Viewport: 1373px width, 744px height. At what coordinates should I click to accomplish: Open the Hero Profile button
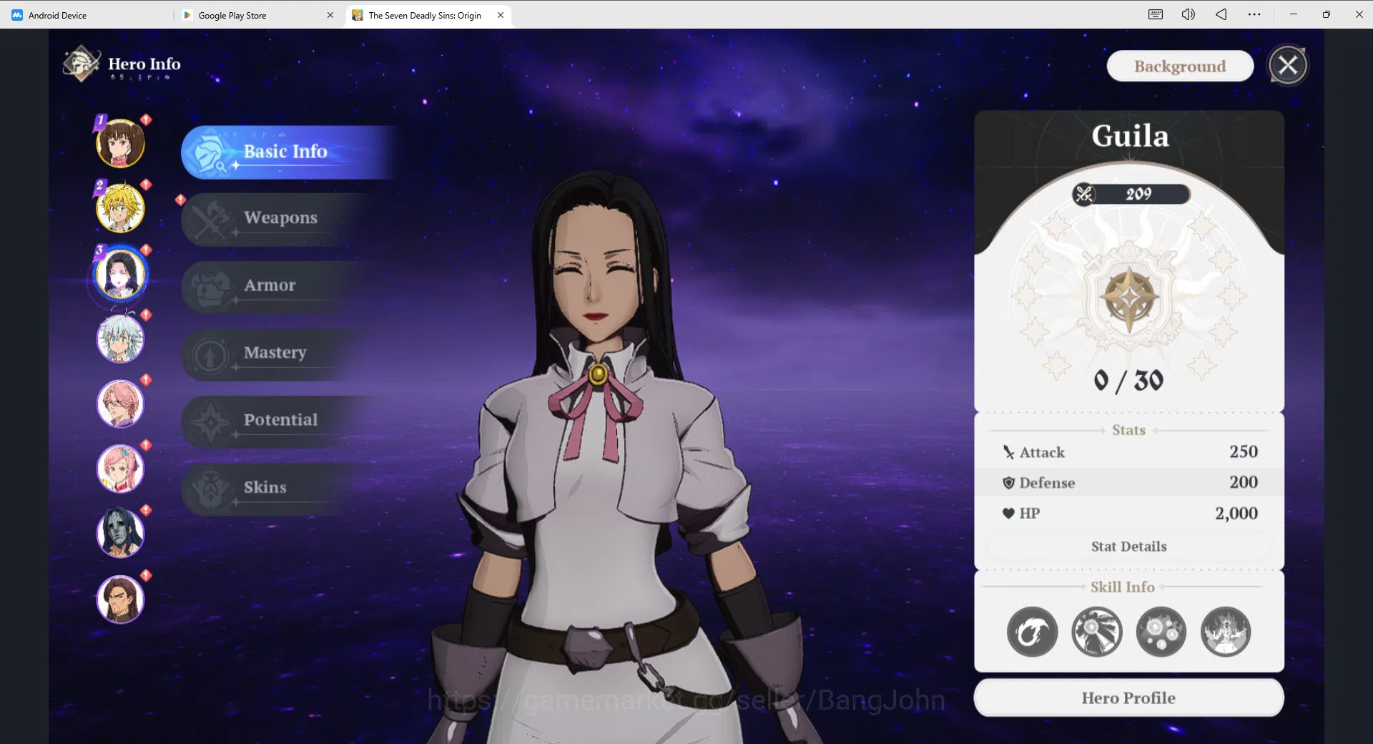(1128, 697)
